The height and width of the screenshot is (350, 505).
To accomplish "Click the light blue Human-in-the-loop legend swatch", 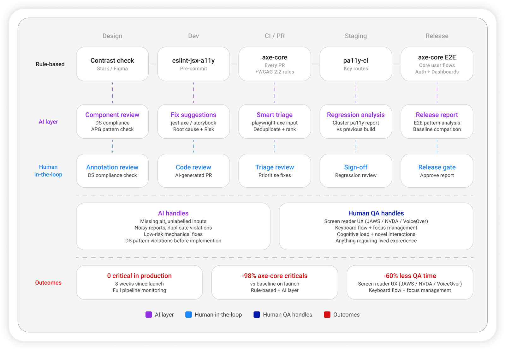I will point(188,315).
